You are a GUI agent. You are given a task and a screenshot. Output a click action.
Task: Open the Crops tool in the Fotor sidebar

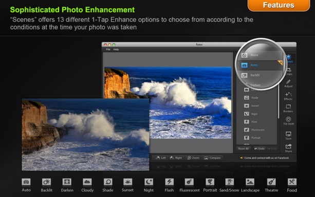pos(289,72)
